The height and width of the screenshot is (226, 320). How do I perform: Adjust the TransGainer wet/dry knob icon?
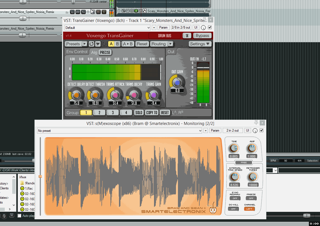(x=203, y=28)
